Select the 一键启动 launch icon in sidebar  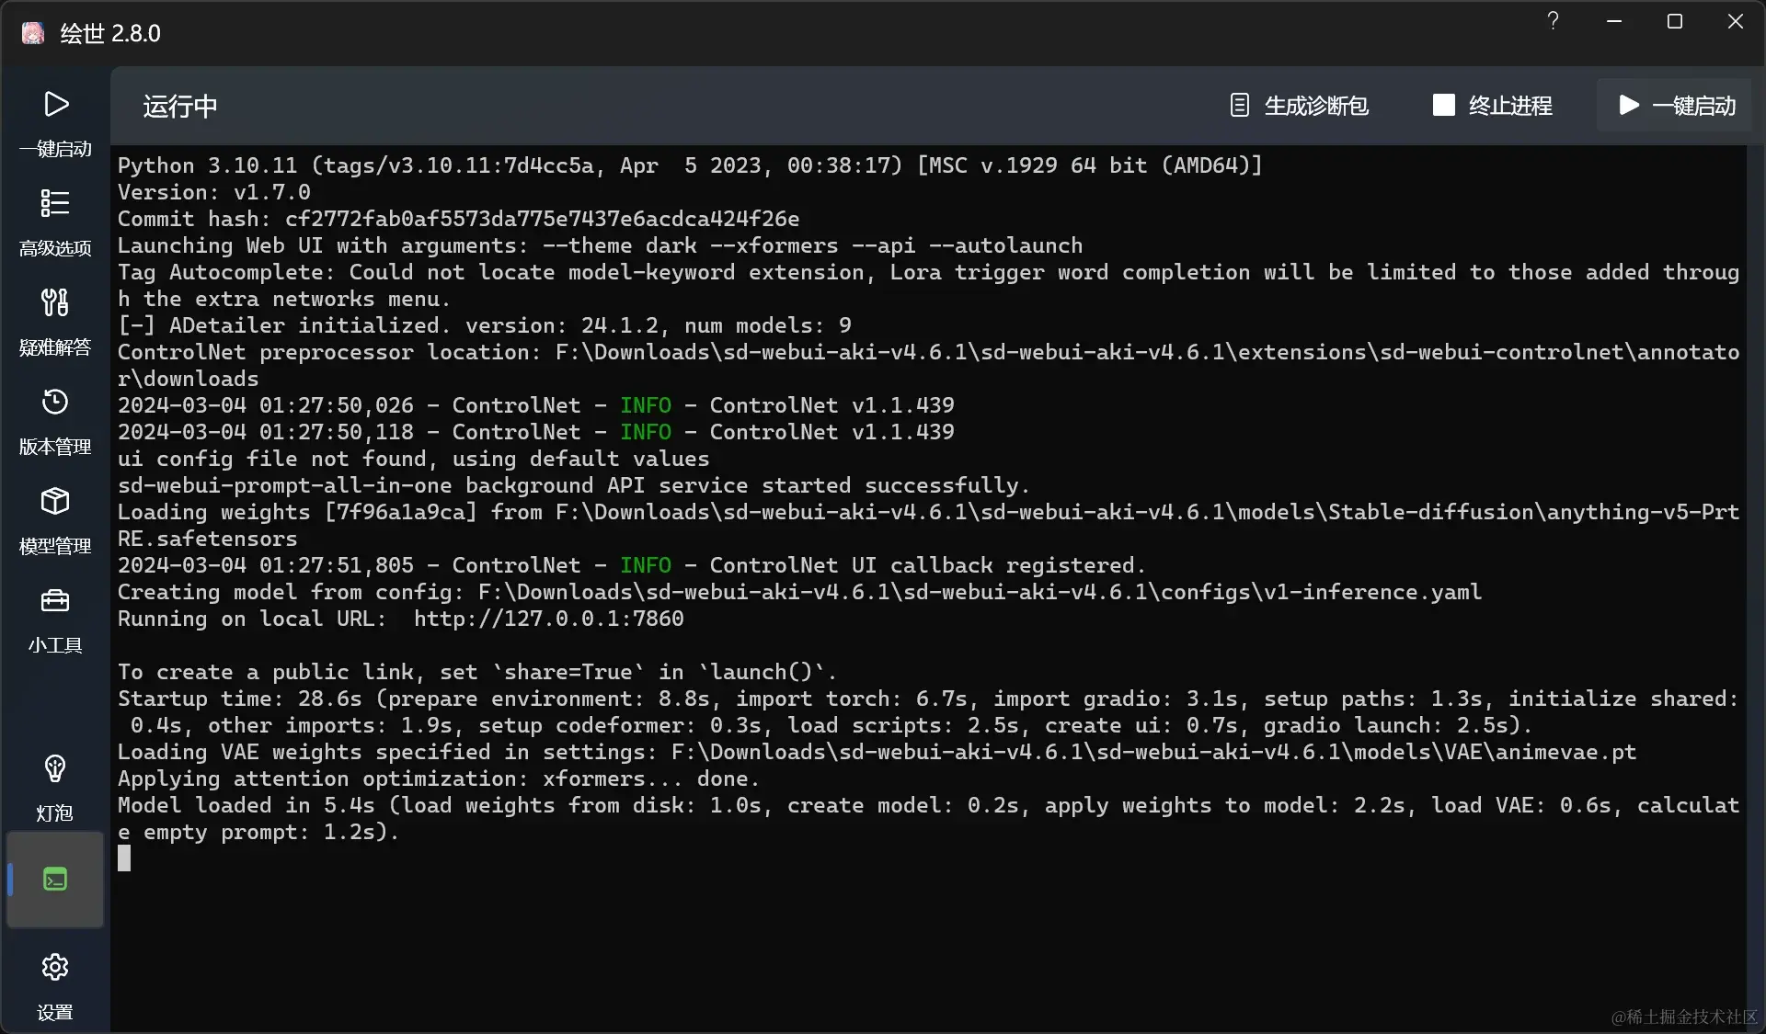(54, 104)
